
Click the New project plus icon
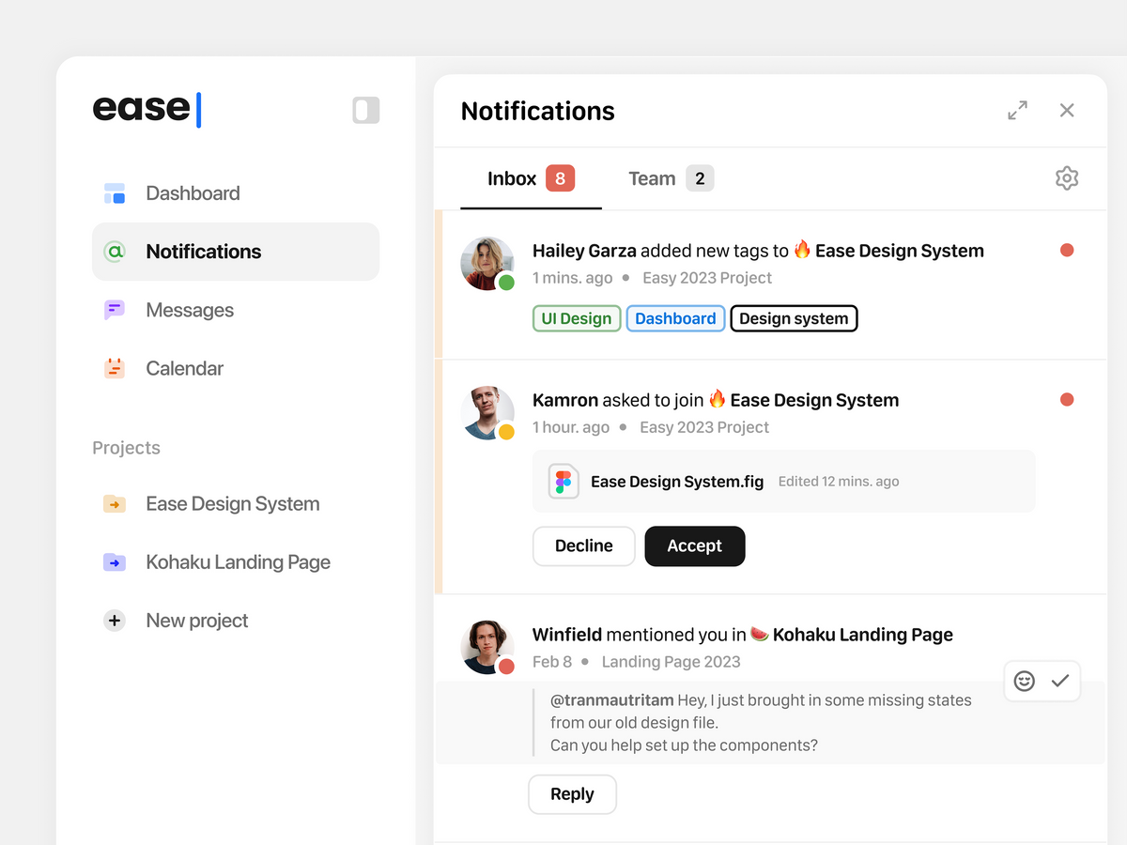coord(114,621)
